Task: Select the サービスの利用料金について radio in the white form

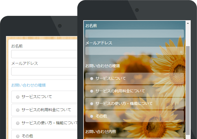Action: pos(18,110)
